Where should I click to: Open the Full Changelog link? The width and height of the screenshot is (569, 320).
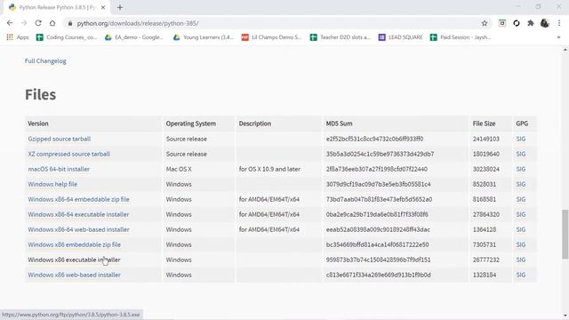click(x=45, y=61)
